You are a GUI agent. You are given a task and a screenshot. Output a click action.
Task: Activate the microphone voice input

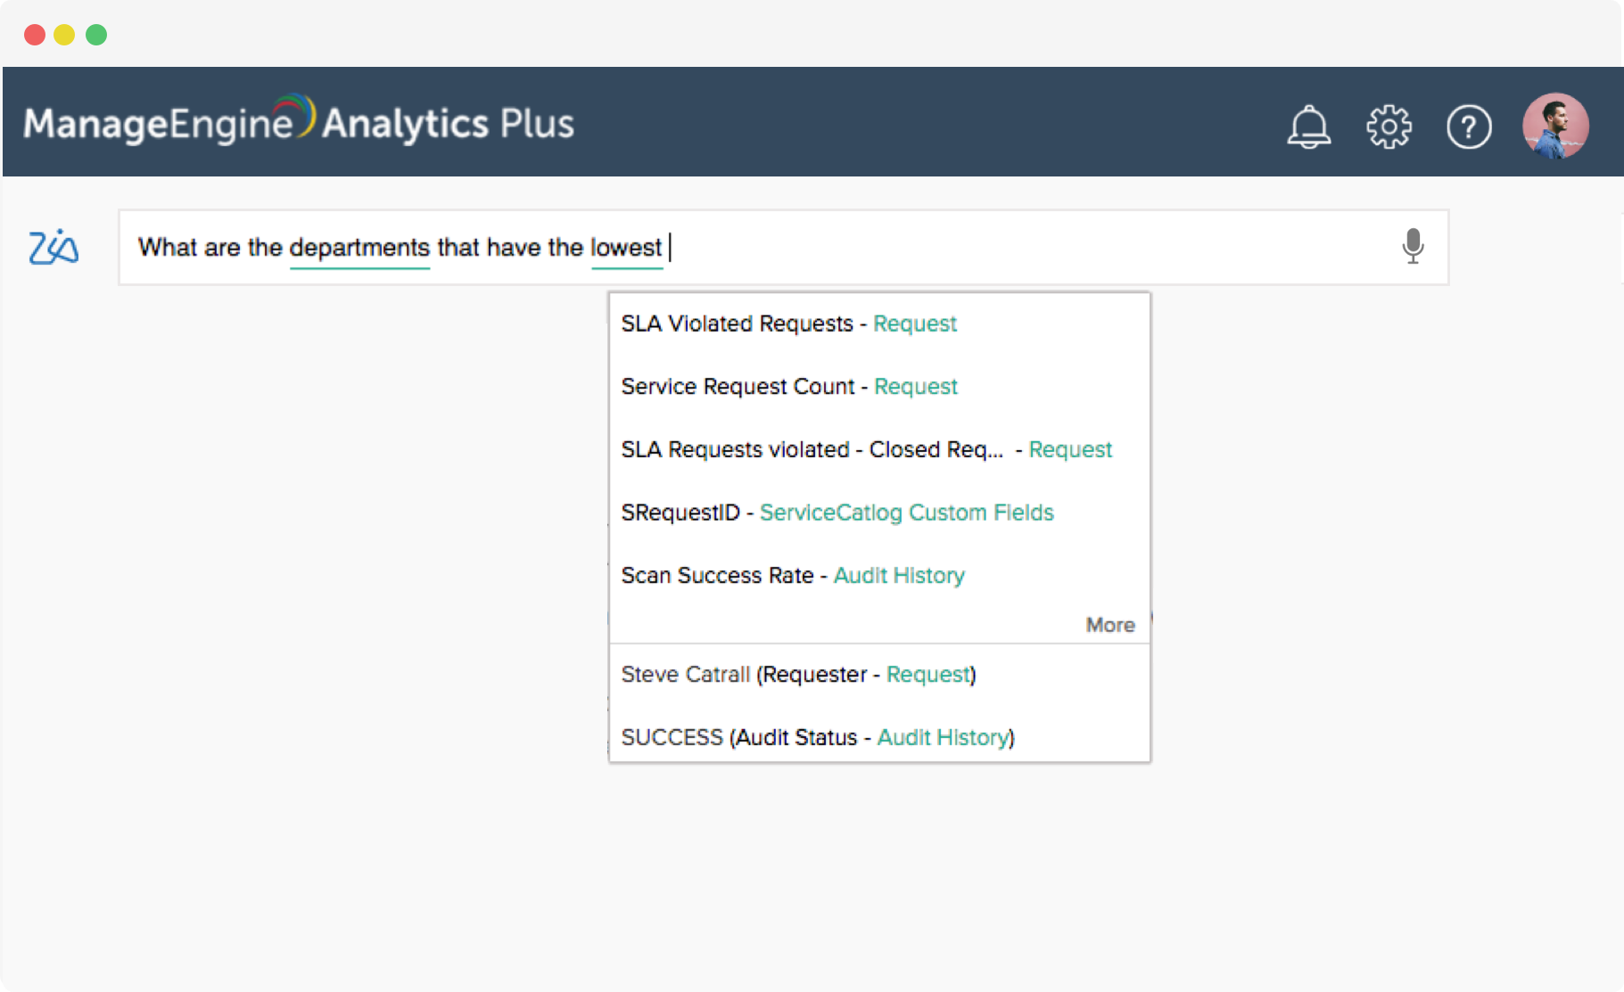pos(1413,246)
